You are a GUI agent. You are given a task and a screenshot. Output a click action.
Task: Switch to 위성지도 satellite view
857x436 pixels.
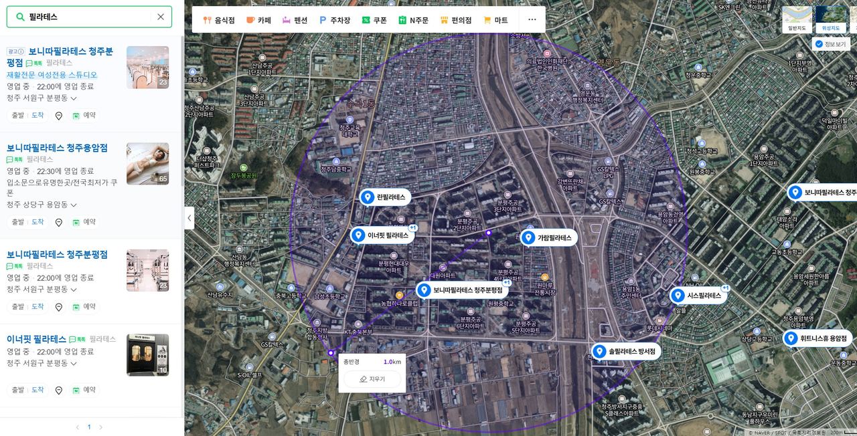(x=831, y=20)
